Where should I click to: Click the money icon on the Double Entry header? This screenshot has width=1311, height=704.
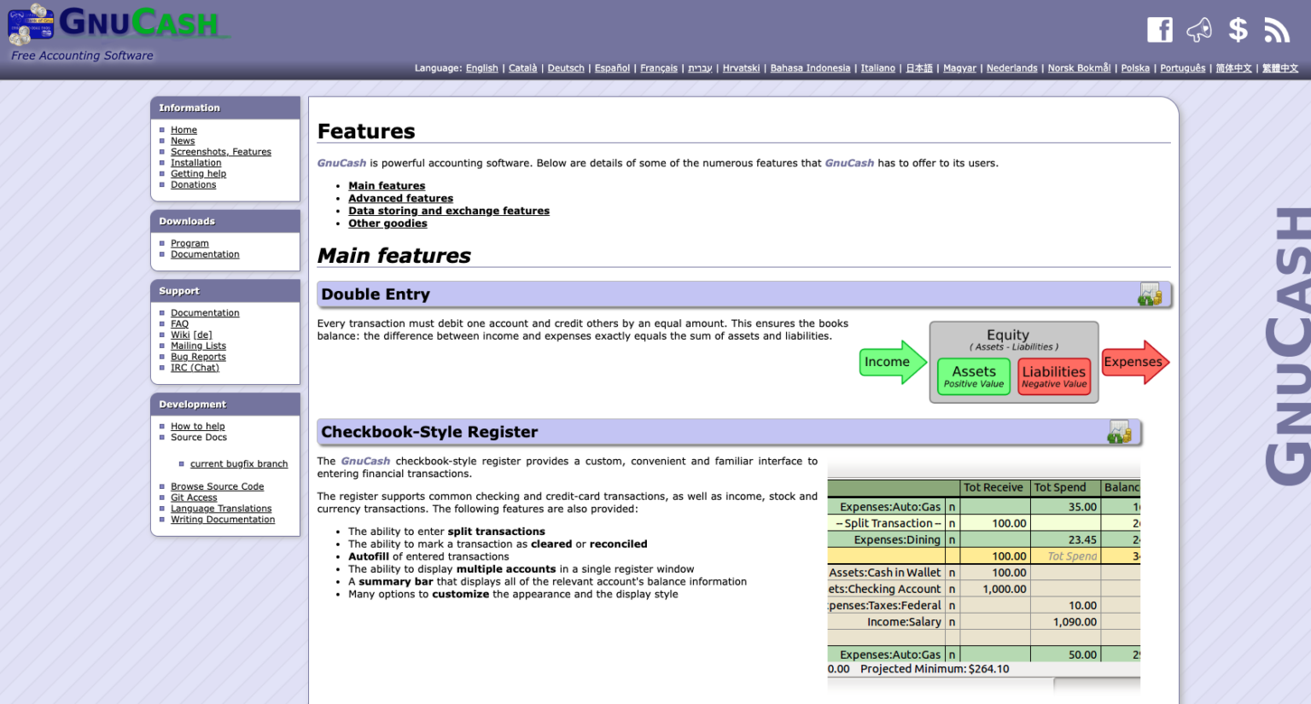pos(1151,294)
